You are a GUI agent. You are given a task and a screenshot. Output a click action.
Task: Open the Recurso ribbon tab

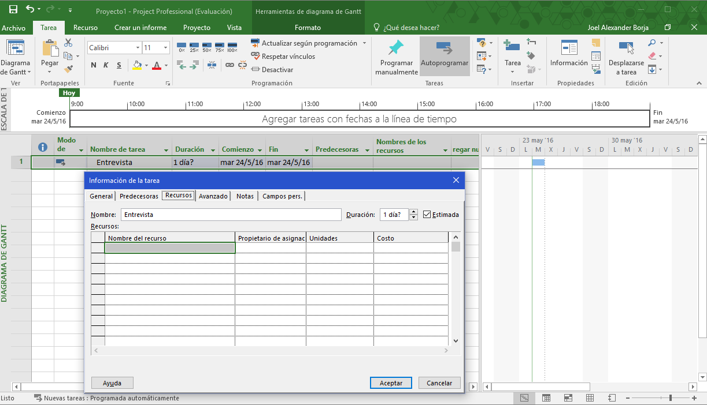[x=86, y=28]
